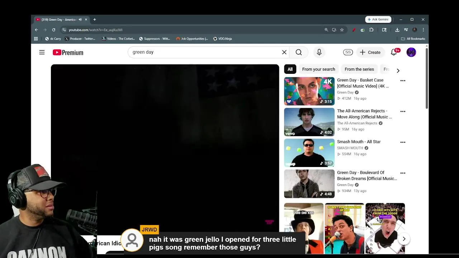The image size is (459, 258).
Task: Start voice search with microphone
Action: tap(319, 52)
